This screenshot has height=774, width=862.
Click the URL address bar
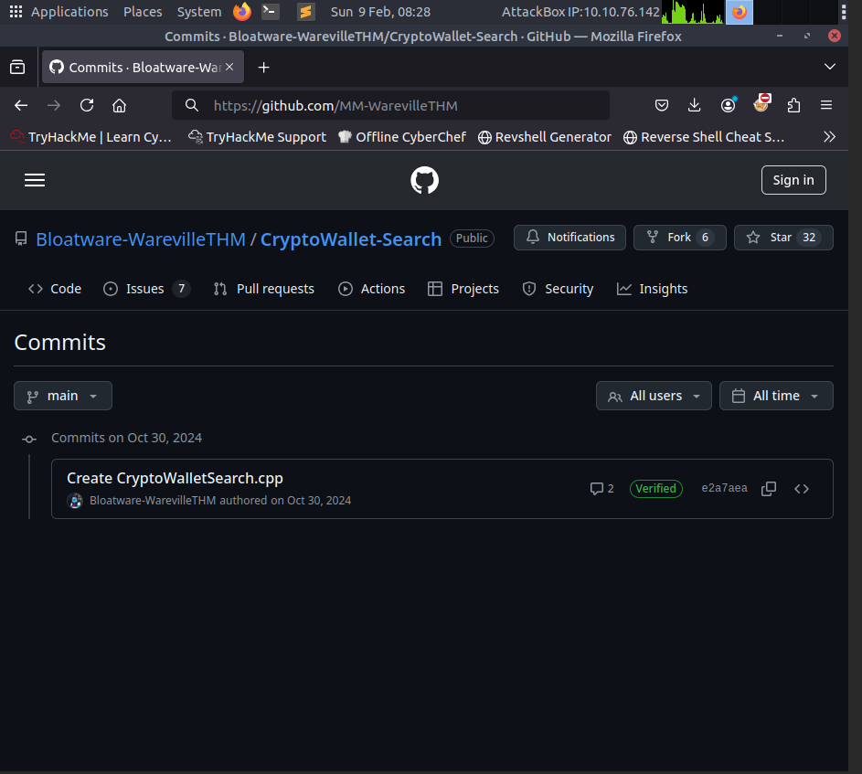click(x=390, y=106)
